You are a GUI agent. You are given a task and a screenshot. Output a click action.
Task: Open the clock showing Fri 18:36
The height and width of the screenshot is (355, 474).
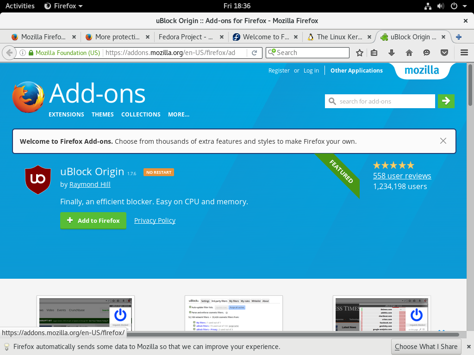[237, 6]
